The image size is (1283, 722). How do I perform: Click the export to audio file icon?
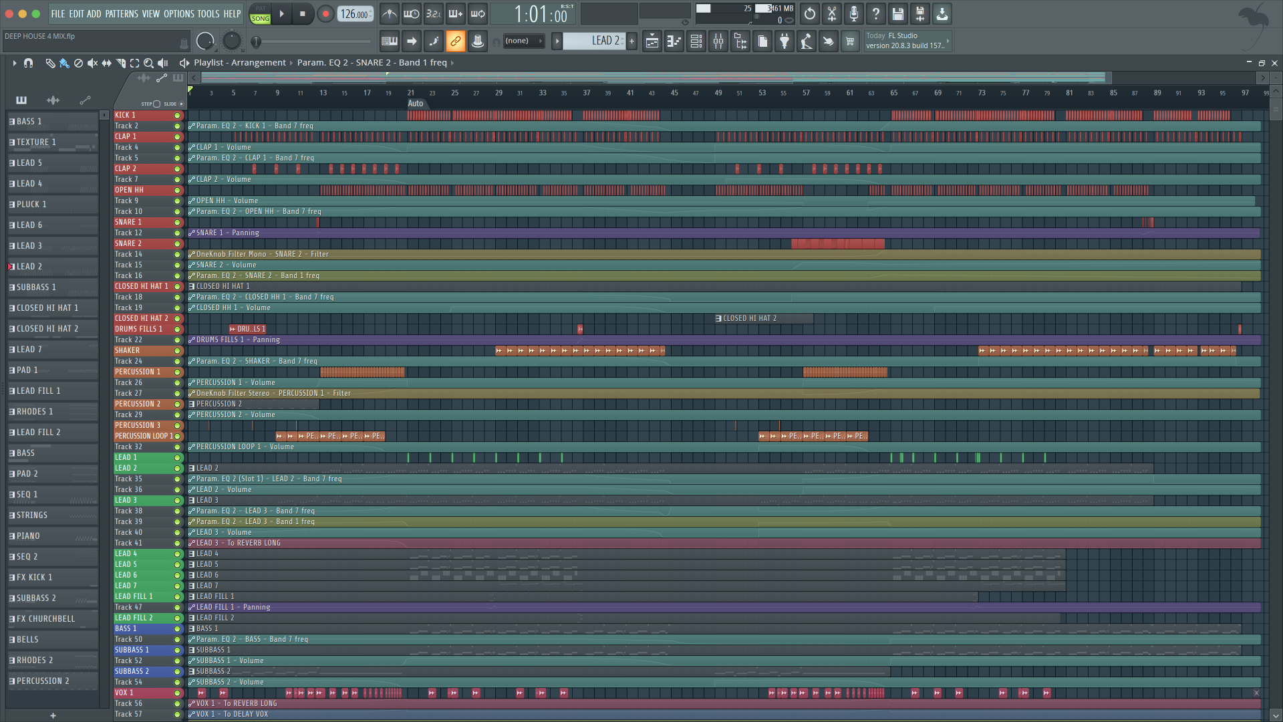(x=920, y=13)
